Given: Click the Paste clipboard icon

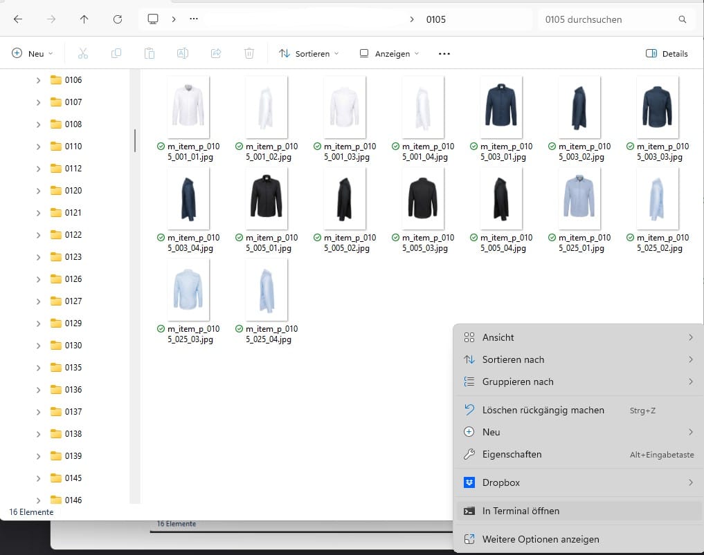Looking at the screenshot, I should (x=149, y=53).
